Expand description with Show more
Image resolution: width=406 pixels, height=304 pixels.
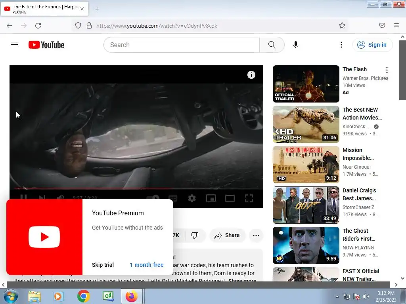click(242, 280)
